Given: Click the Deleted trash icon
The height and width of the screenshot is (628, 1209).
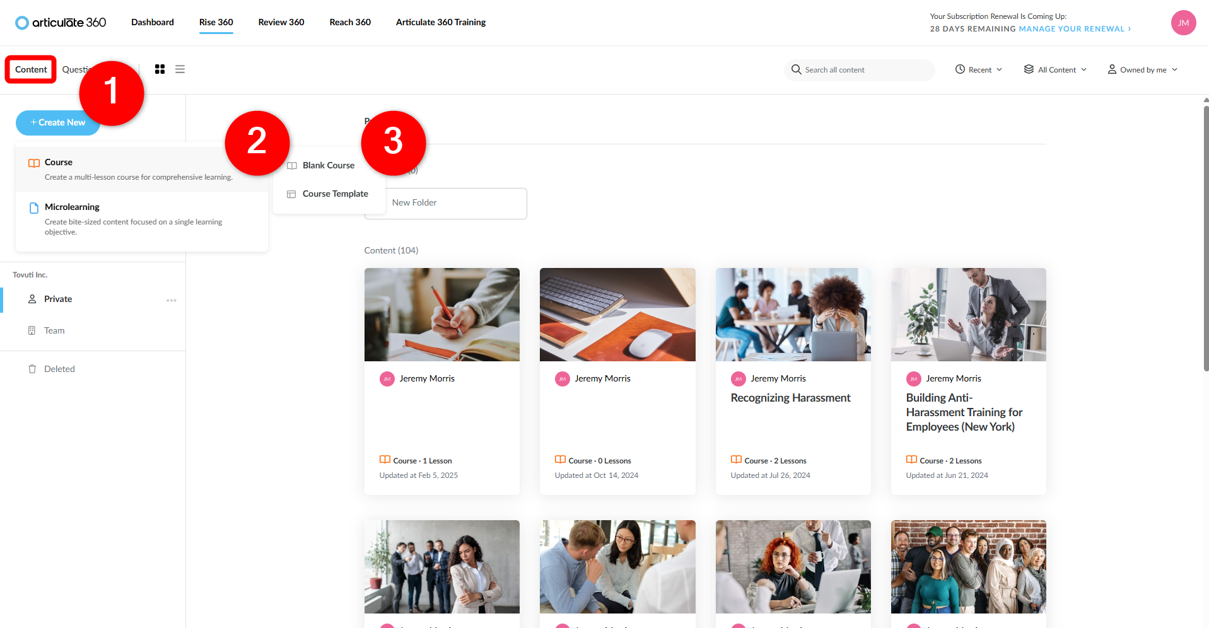Looking at the screenshot, I should [32, 369].
